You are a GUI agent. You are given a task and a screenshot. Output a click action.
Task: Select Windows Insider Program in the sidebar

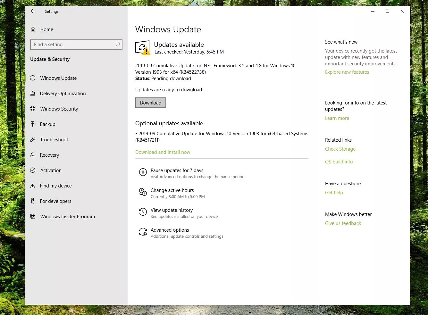click(x=67, y=216)
